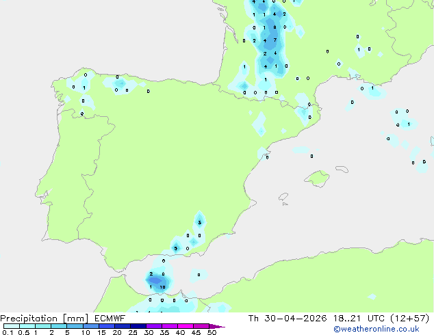Click the '(12+57)' forecast offset text
The image size is (434, 335).
click(x=409, y=319)
